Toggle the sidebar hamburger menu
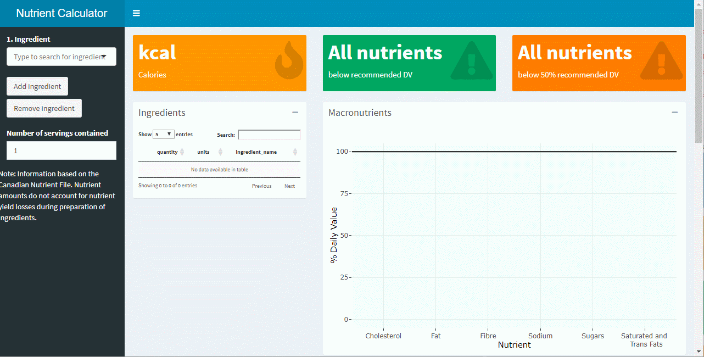704x357 pixels. coord(136,13)
